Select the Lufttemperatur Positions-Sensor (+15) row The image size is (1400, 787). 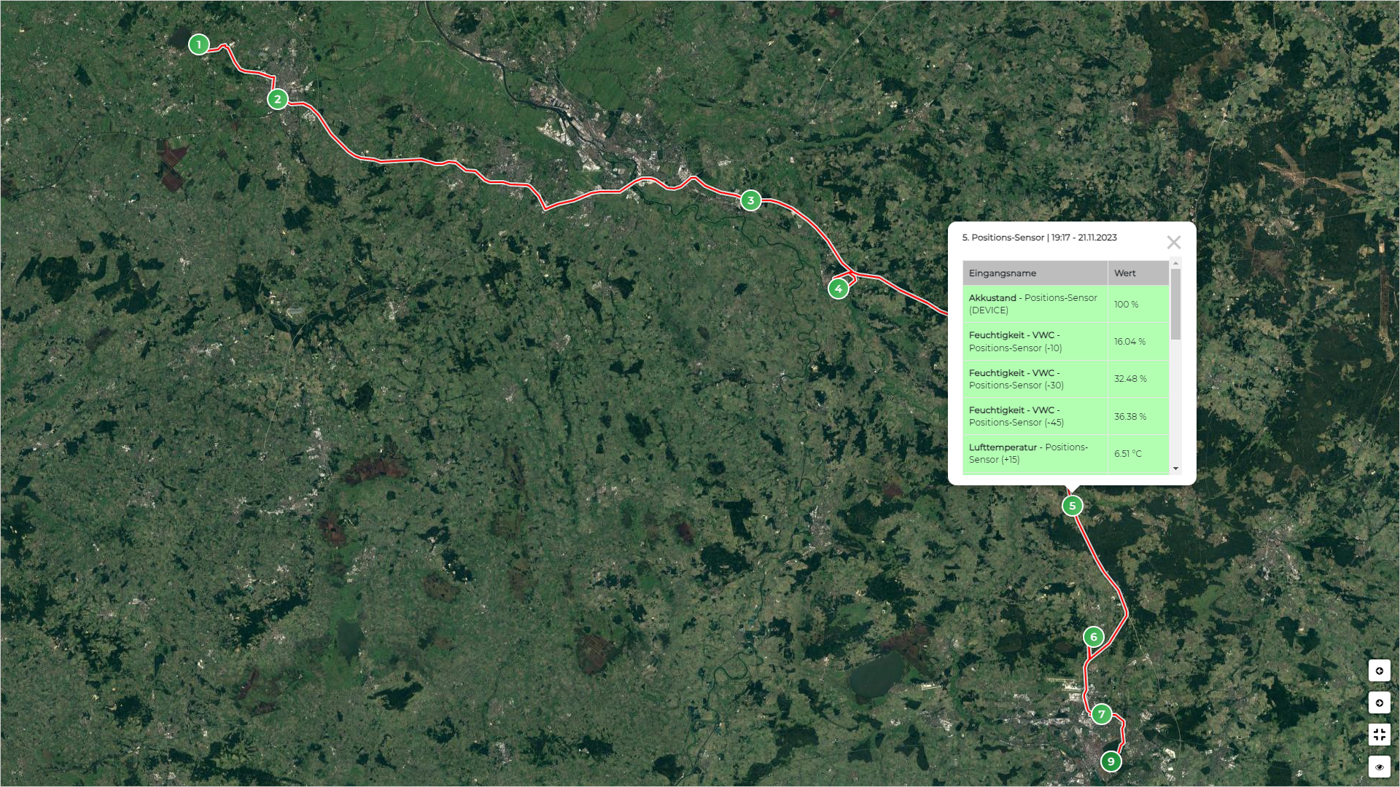point(1066,453)
